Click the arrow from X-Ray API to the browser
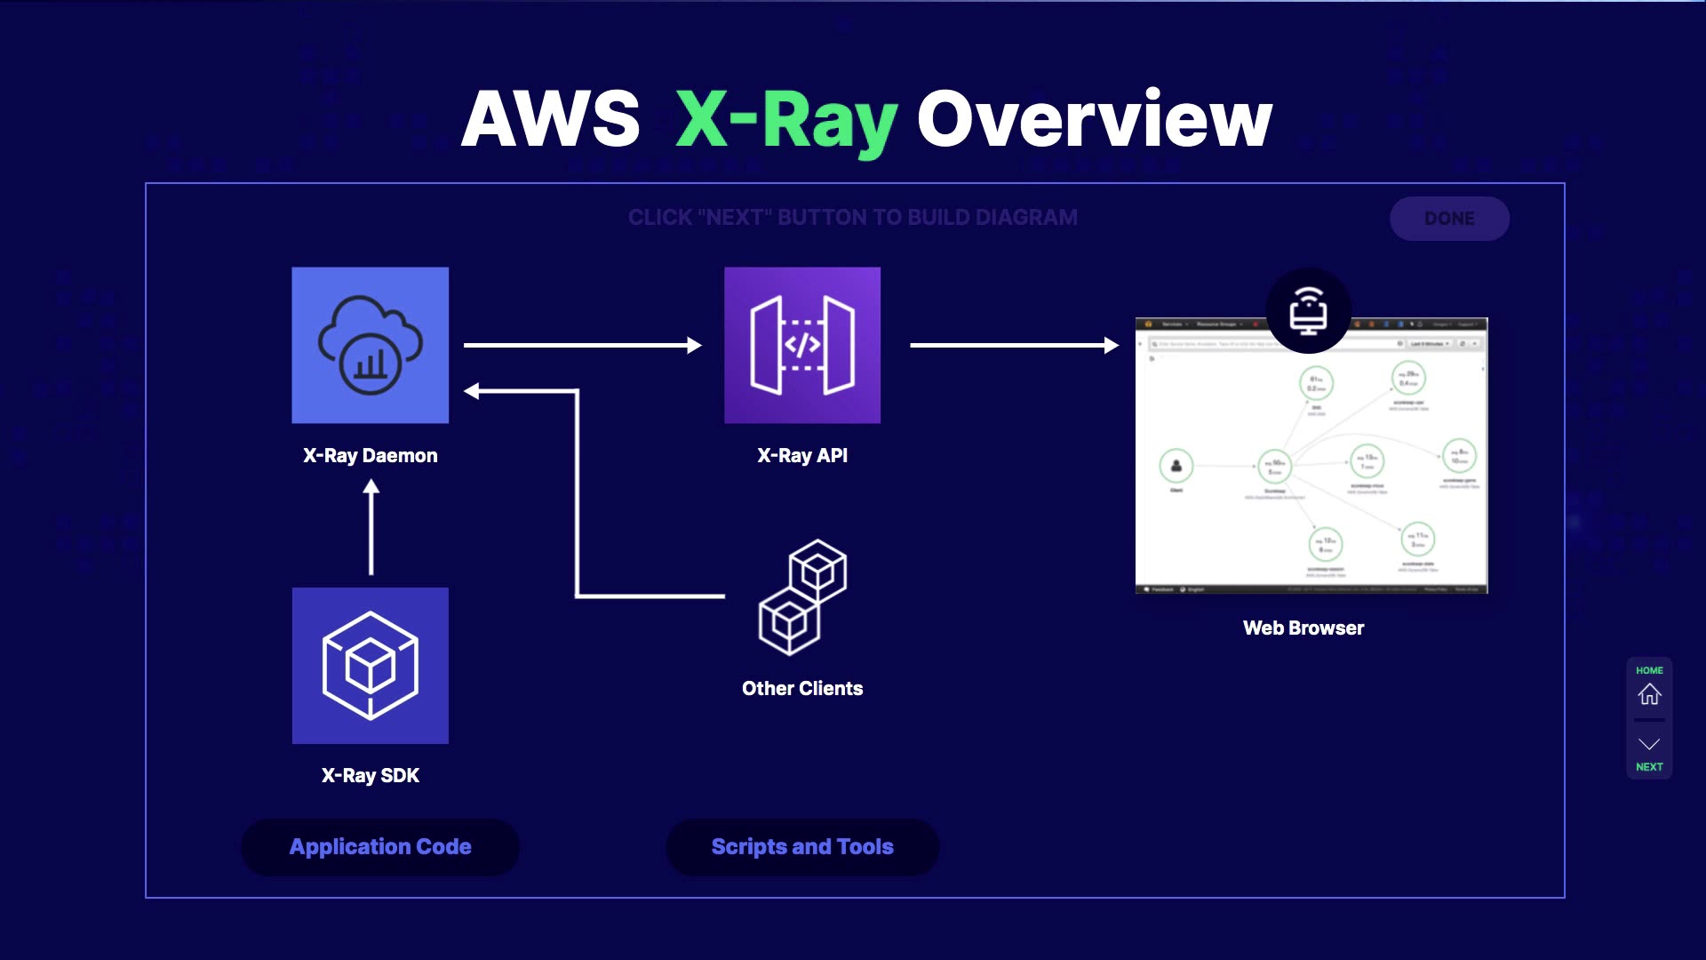Viewport: 1706px width, 960px height. pos(1013,345)
